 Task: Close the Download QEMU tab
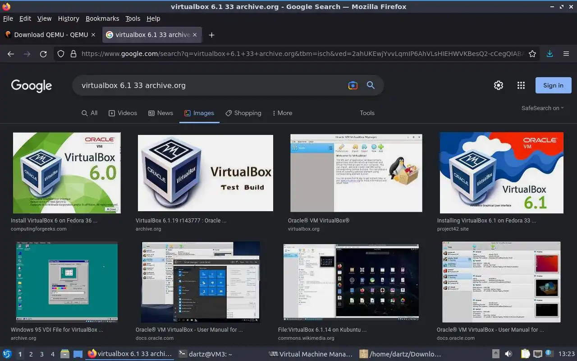pos(93,35)
